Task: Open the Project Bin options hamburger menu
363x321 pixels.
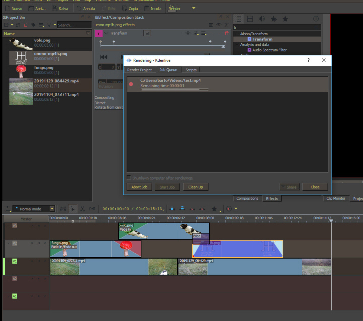Action: [x=42, y=25]
